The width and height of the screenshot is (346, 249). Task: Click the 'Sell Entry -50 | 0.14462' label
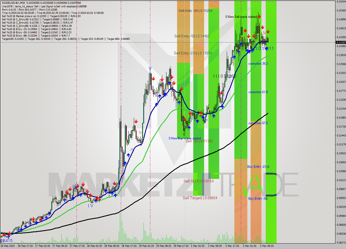tap(192, 36)
